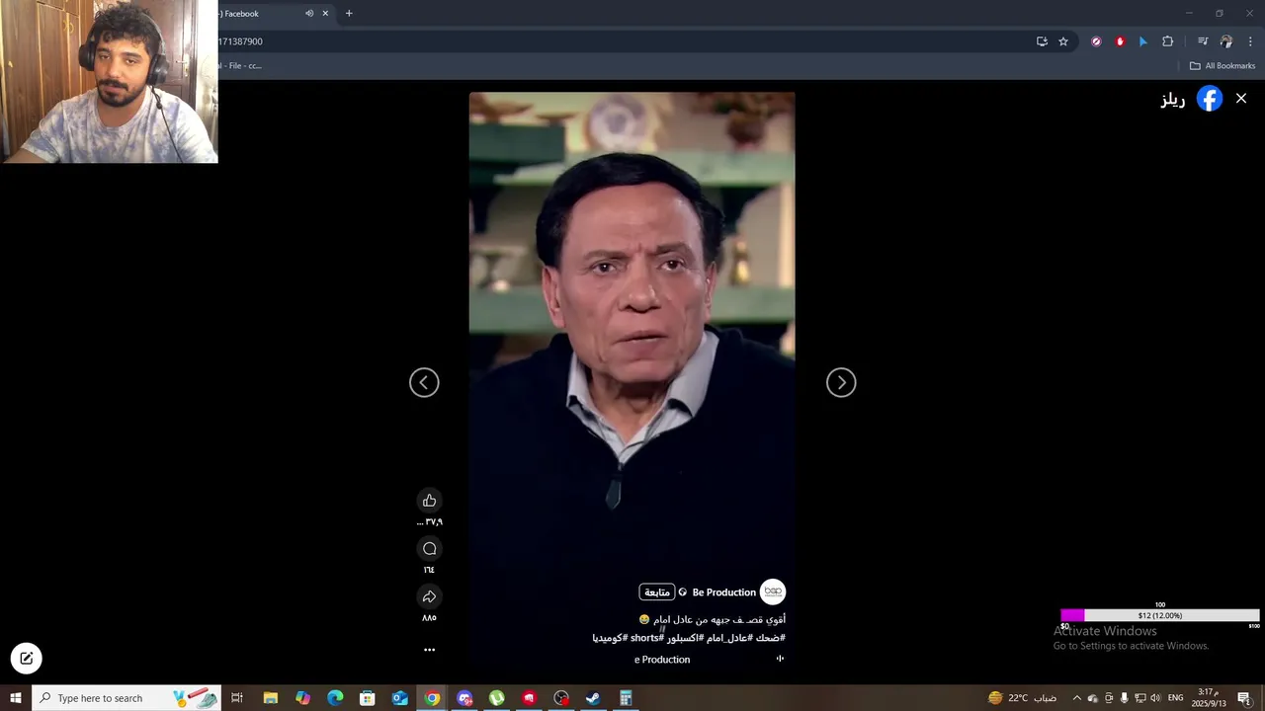Screen dimensions: 1265x711
Task: Open the Be Production page name
Action: [x=723, y=592]
